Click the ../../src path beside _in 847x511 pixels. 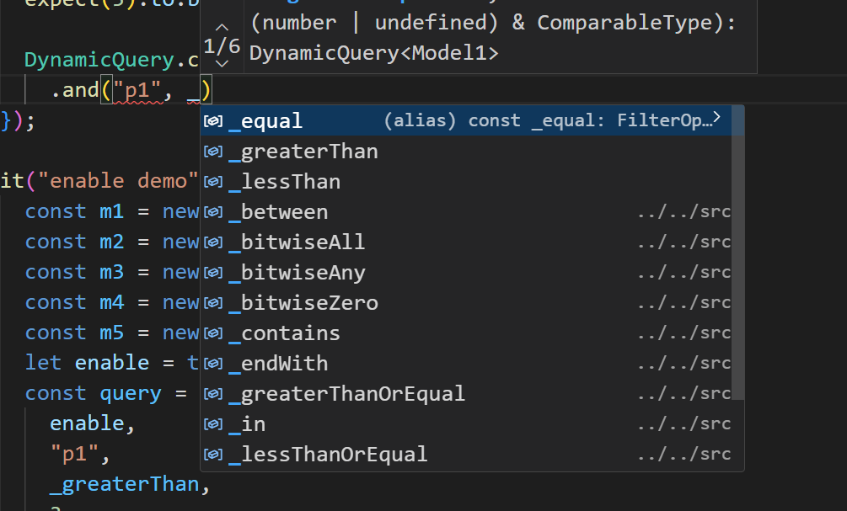683,424
